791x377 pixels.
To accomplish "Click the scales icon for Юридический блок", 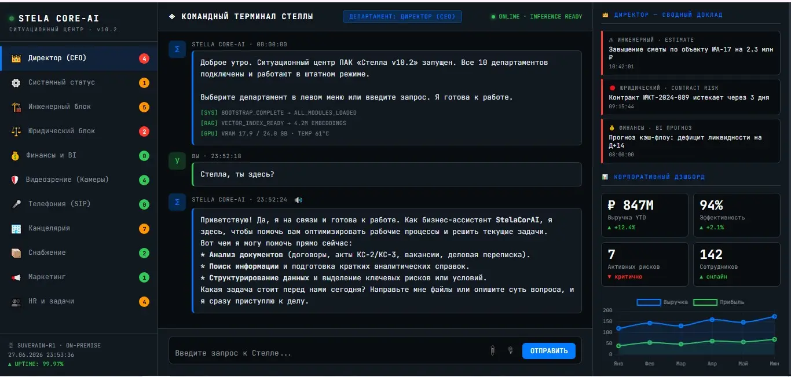I will pos(16,131).
